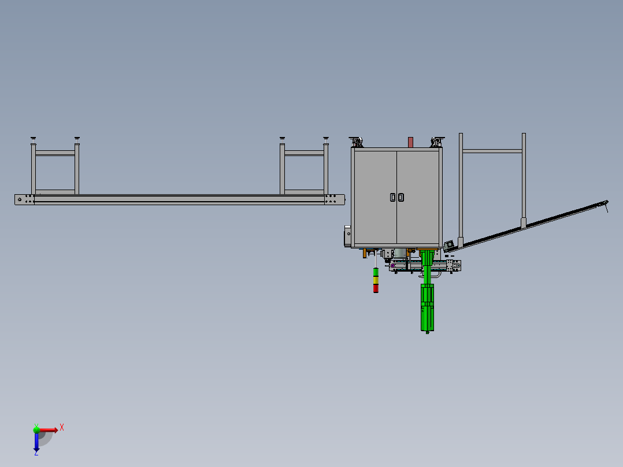The width and height of the screenshot is (623, 467).
Task: Pick the red segment of the signal tower light
Action: click(376, 288)
